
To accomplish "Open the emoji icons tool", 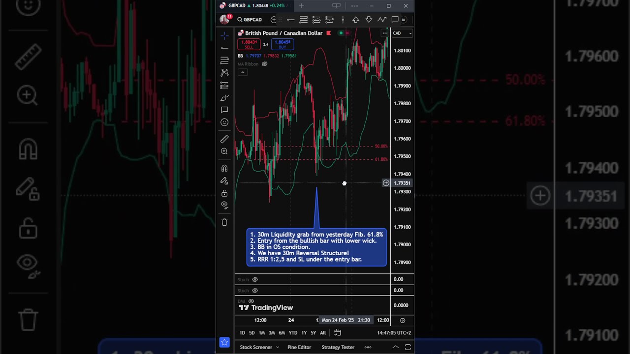I will point(224,122).
